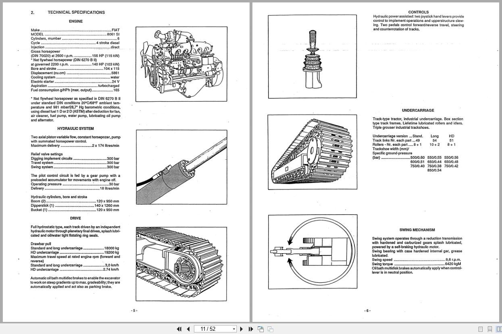Click the page number - 5 - footer

[x=134, y=311]
